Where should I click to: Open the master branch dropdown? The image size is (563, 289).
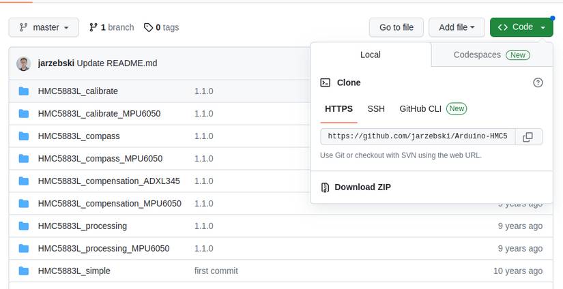point(44,27)
